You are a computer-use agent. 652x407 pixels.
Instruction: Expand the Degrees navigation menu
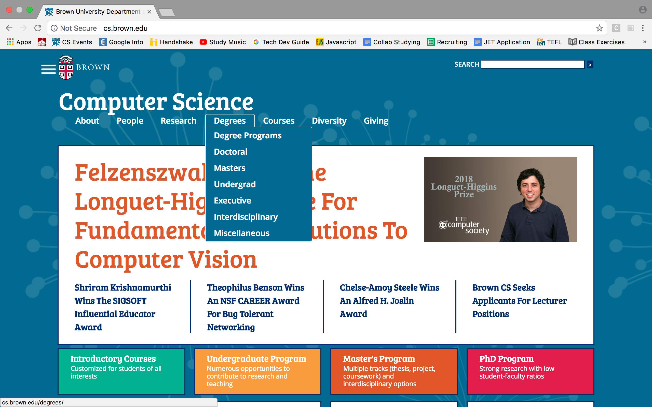click(229, 121)
